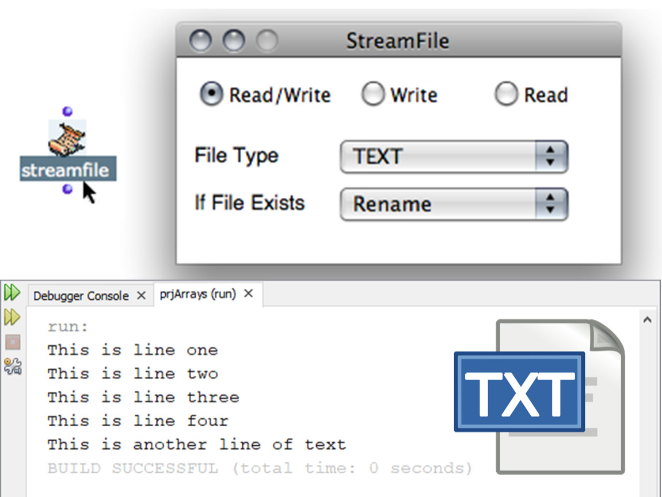Screen dimensions: 662x497
Task: Click the green double-arrow re-run icon
Action: (12, 293)
